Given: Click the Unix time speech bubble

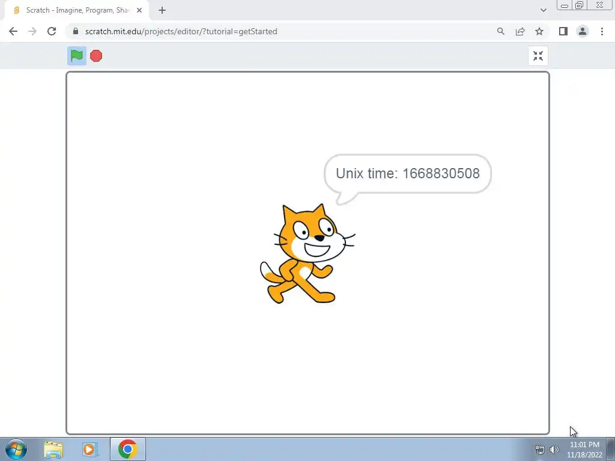Looking at the screenshot, I should (x=408, y=178).
